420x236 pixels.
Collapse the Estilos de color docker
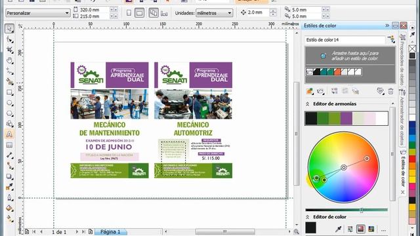point(387,26)
